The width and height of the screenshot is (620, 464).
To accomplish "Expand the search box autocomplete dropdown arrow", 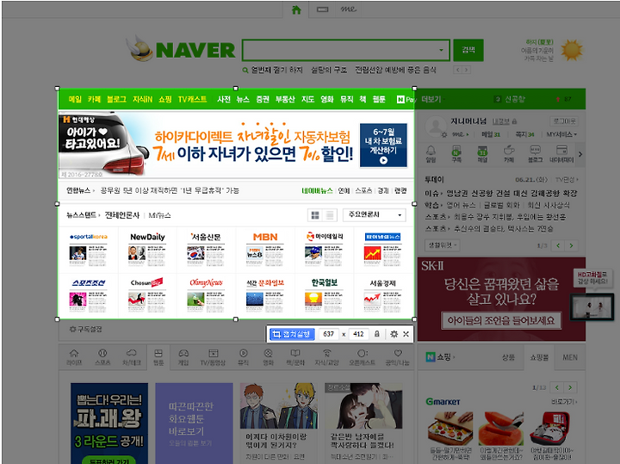I will click(x=441, y=50).
